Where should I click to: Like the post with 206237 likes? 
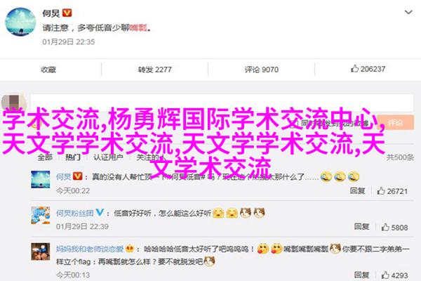tap(368, 69)
